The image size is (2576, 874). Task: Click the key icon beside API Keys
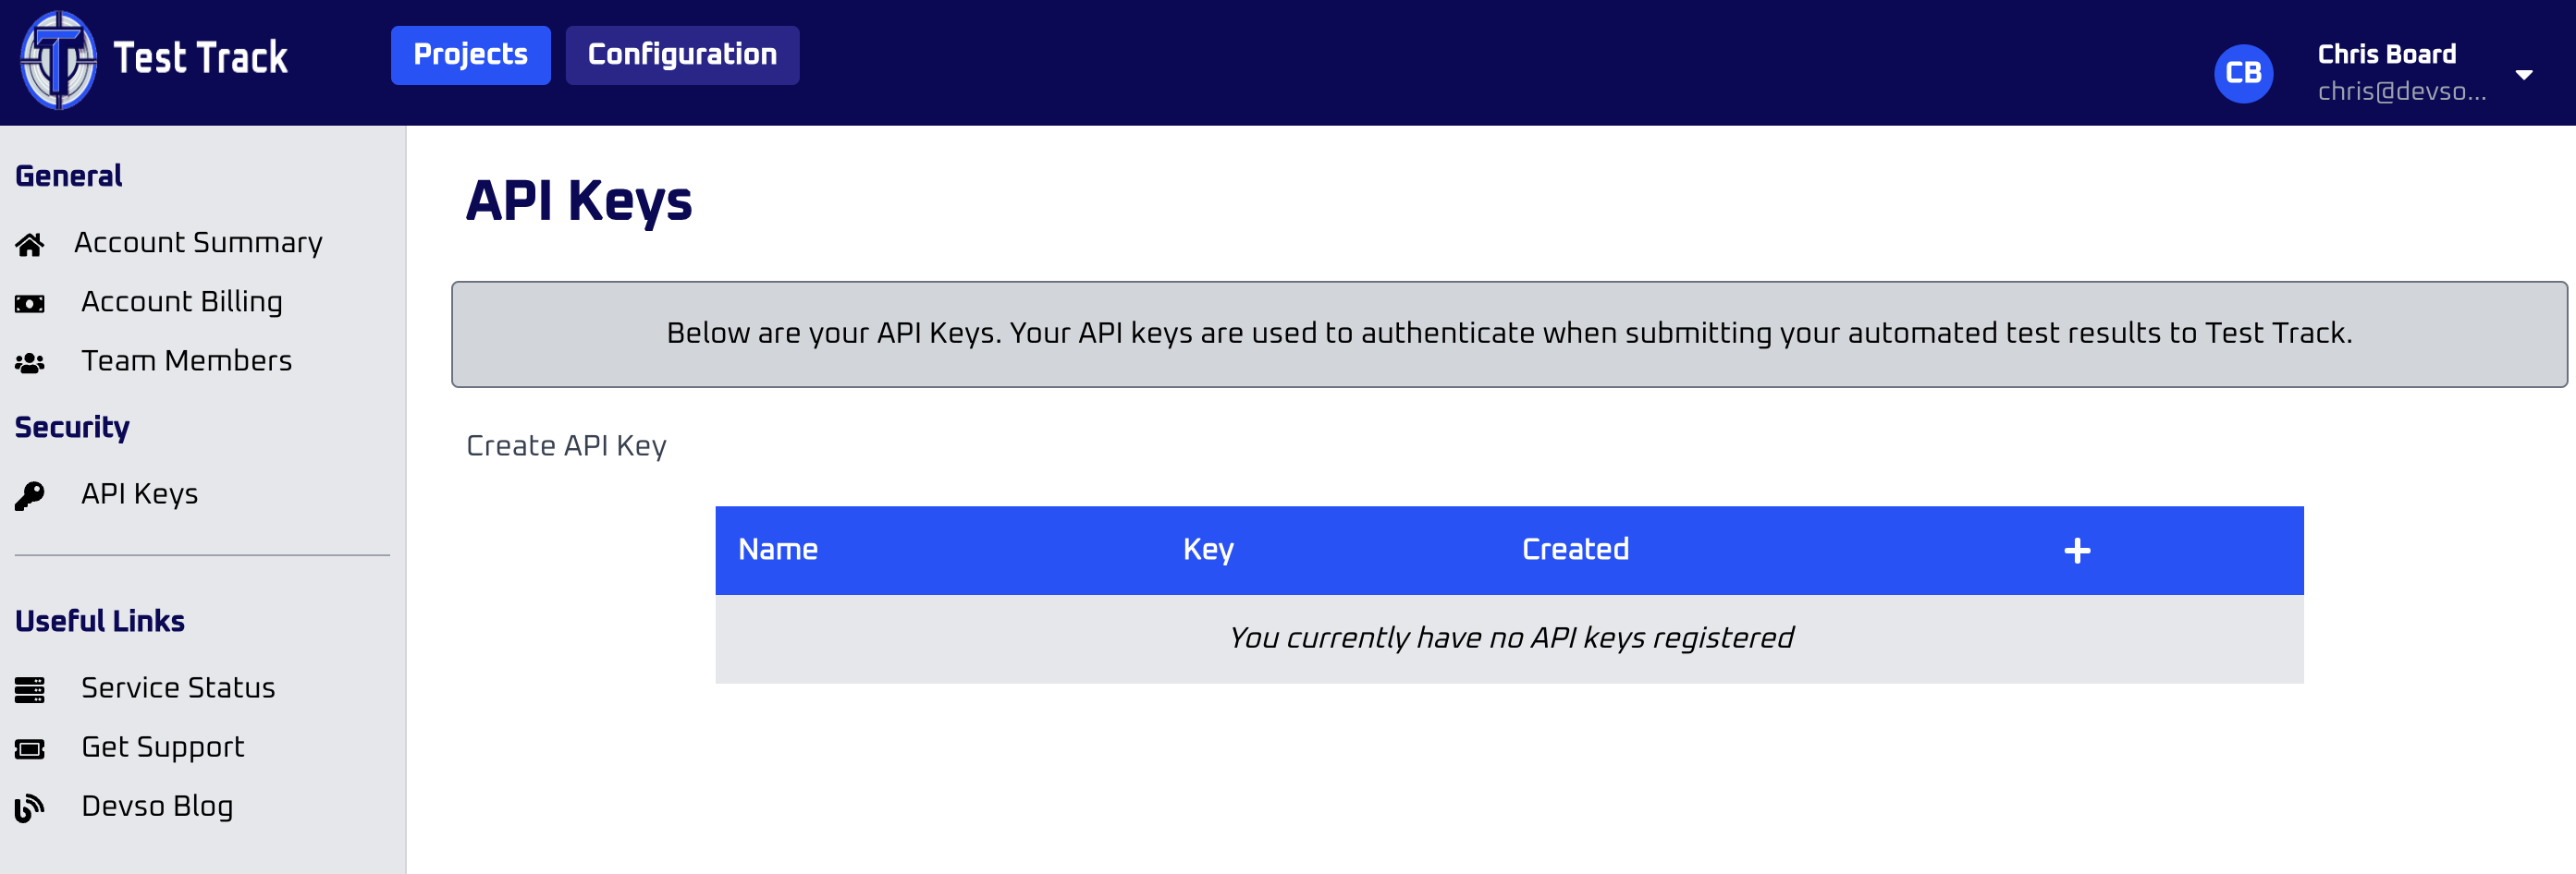30,495
